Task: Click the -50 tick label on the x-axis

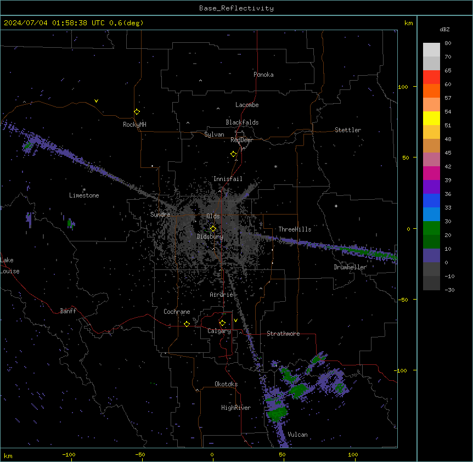Action: click(x=140, y=454)
